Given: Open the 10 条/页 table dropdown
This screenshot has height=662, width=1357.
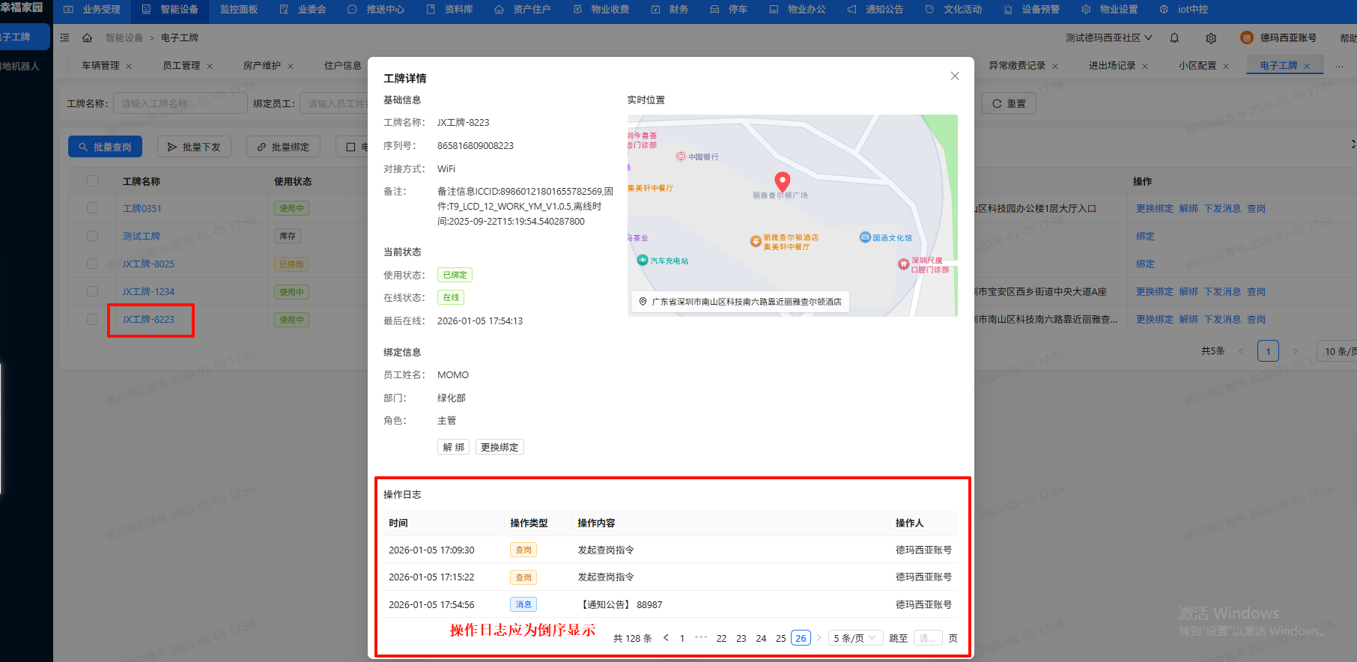Looking at the screenshot, I should coord(1338,351).
